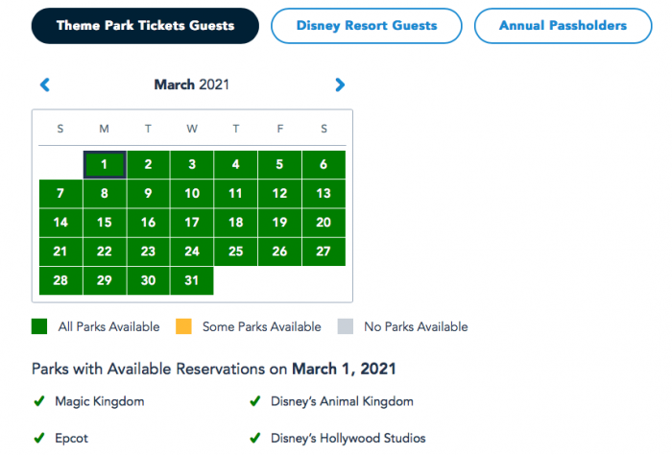672x455 pixels.
Task: Click the Epcot park name
Action: (x=72, y=438)
